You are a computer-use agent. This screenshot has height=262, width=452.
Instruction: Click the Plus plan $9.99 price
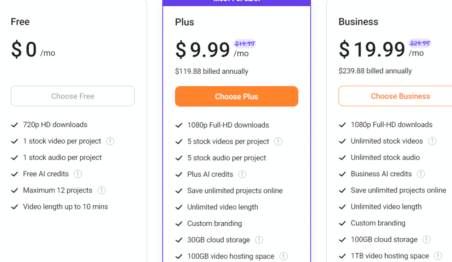(x=203, y=49)
